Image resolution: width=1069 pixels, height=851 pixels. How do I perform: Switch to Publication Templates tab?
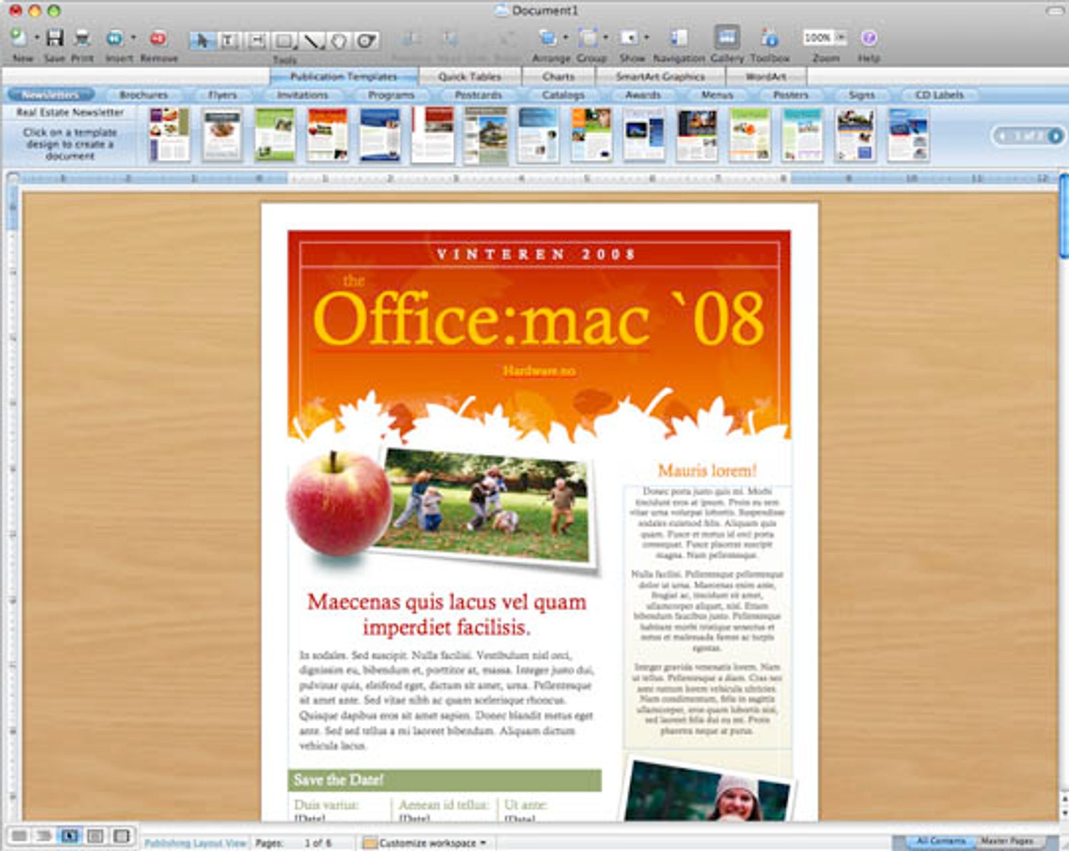[x=344, y=76]
